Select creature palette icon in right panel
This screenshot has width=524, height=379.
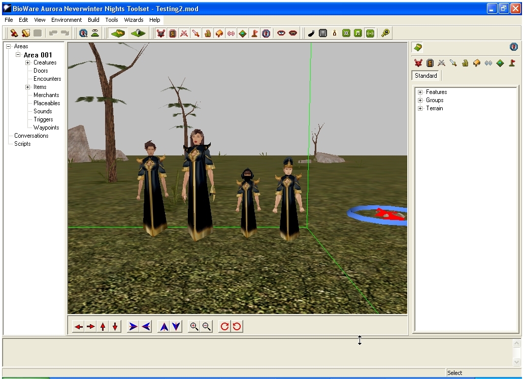418,63
